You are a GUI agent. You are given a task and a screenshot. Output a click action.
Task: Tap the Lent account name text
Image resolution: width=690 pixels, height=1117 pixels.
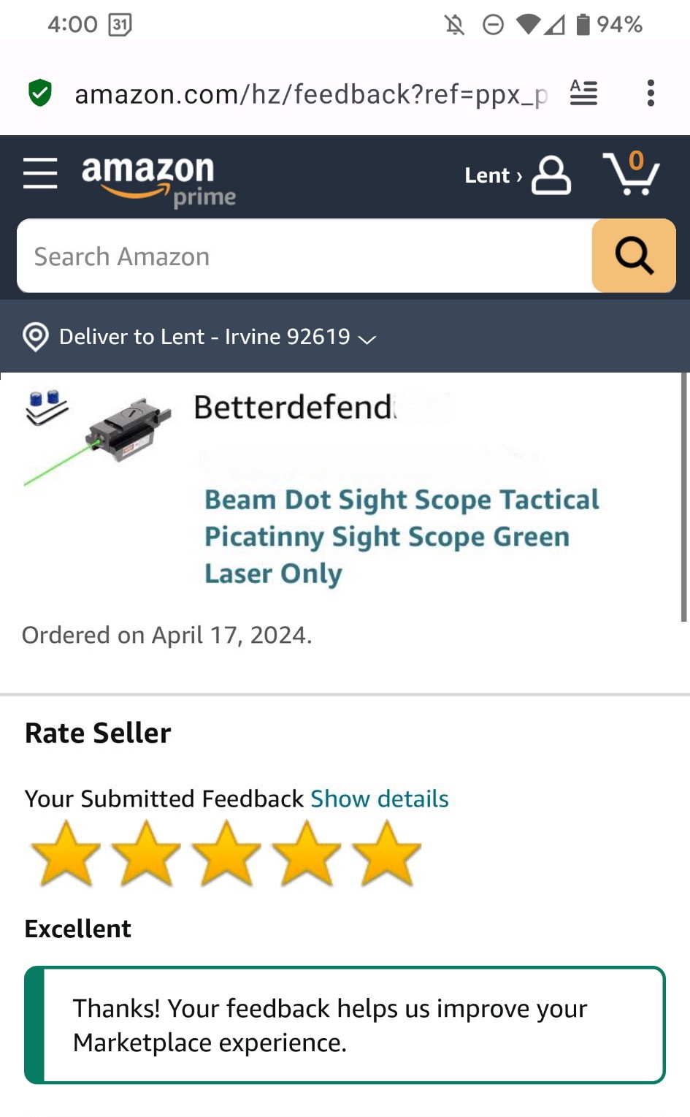click(x=487, y=175)
